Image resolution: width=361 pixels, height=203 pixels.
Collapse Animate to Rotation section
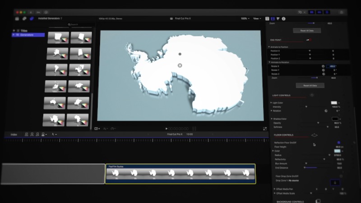point(269,62)
